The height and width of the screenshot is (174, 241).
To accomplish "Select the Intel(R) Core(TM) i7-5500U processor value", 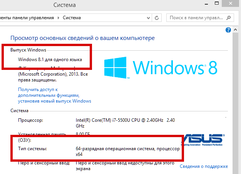I will coord(125,123).
